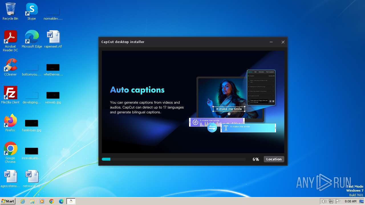Open Acrobat Reader DC shortcut

pyautogui.click(x=10, y=41)
